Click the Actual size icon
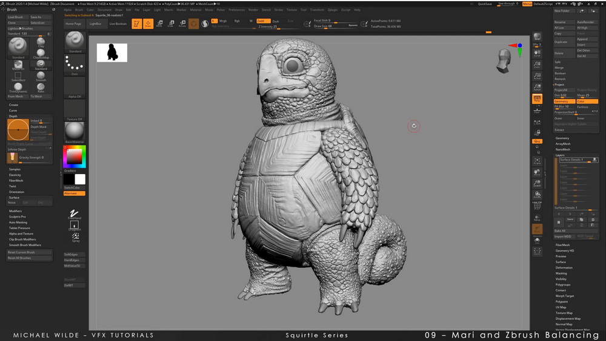 coord(537,76)
